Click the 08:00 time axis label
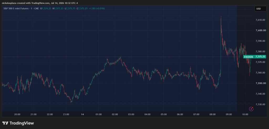This screenshot has height=129, width=269. click(213, 115)
